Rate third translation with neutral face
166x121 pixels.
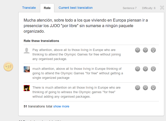coord(145,88)
